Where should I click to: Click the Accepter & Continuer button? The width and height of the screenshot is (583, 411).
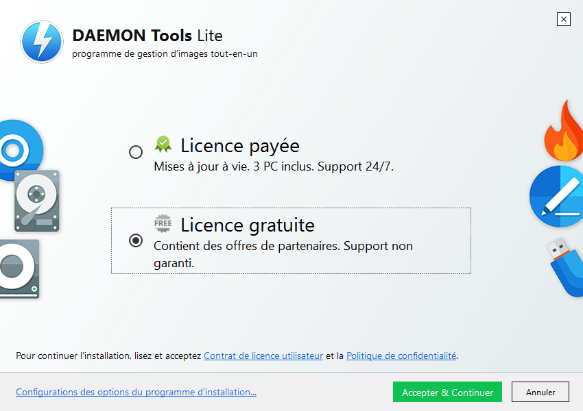coord(447,392)
